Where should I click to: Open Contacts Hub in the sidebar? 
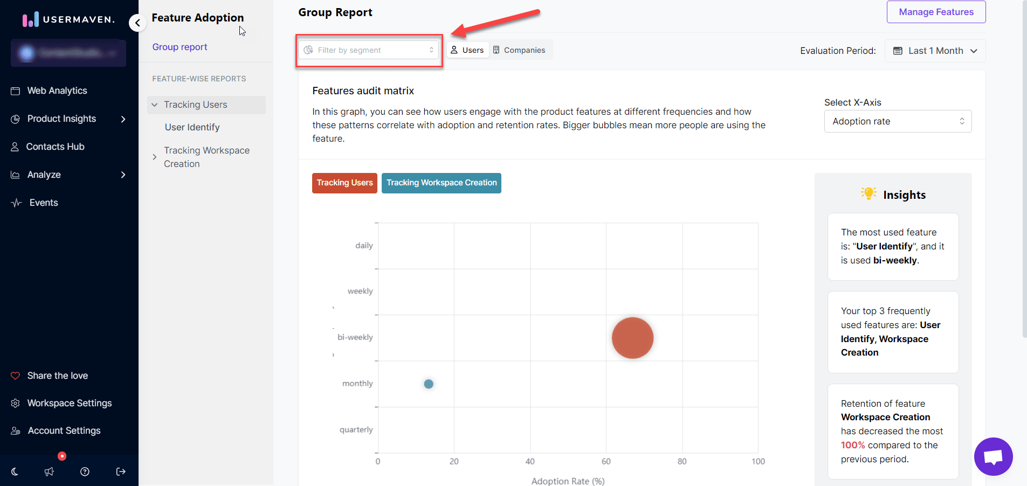click(x=55, y=147)
